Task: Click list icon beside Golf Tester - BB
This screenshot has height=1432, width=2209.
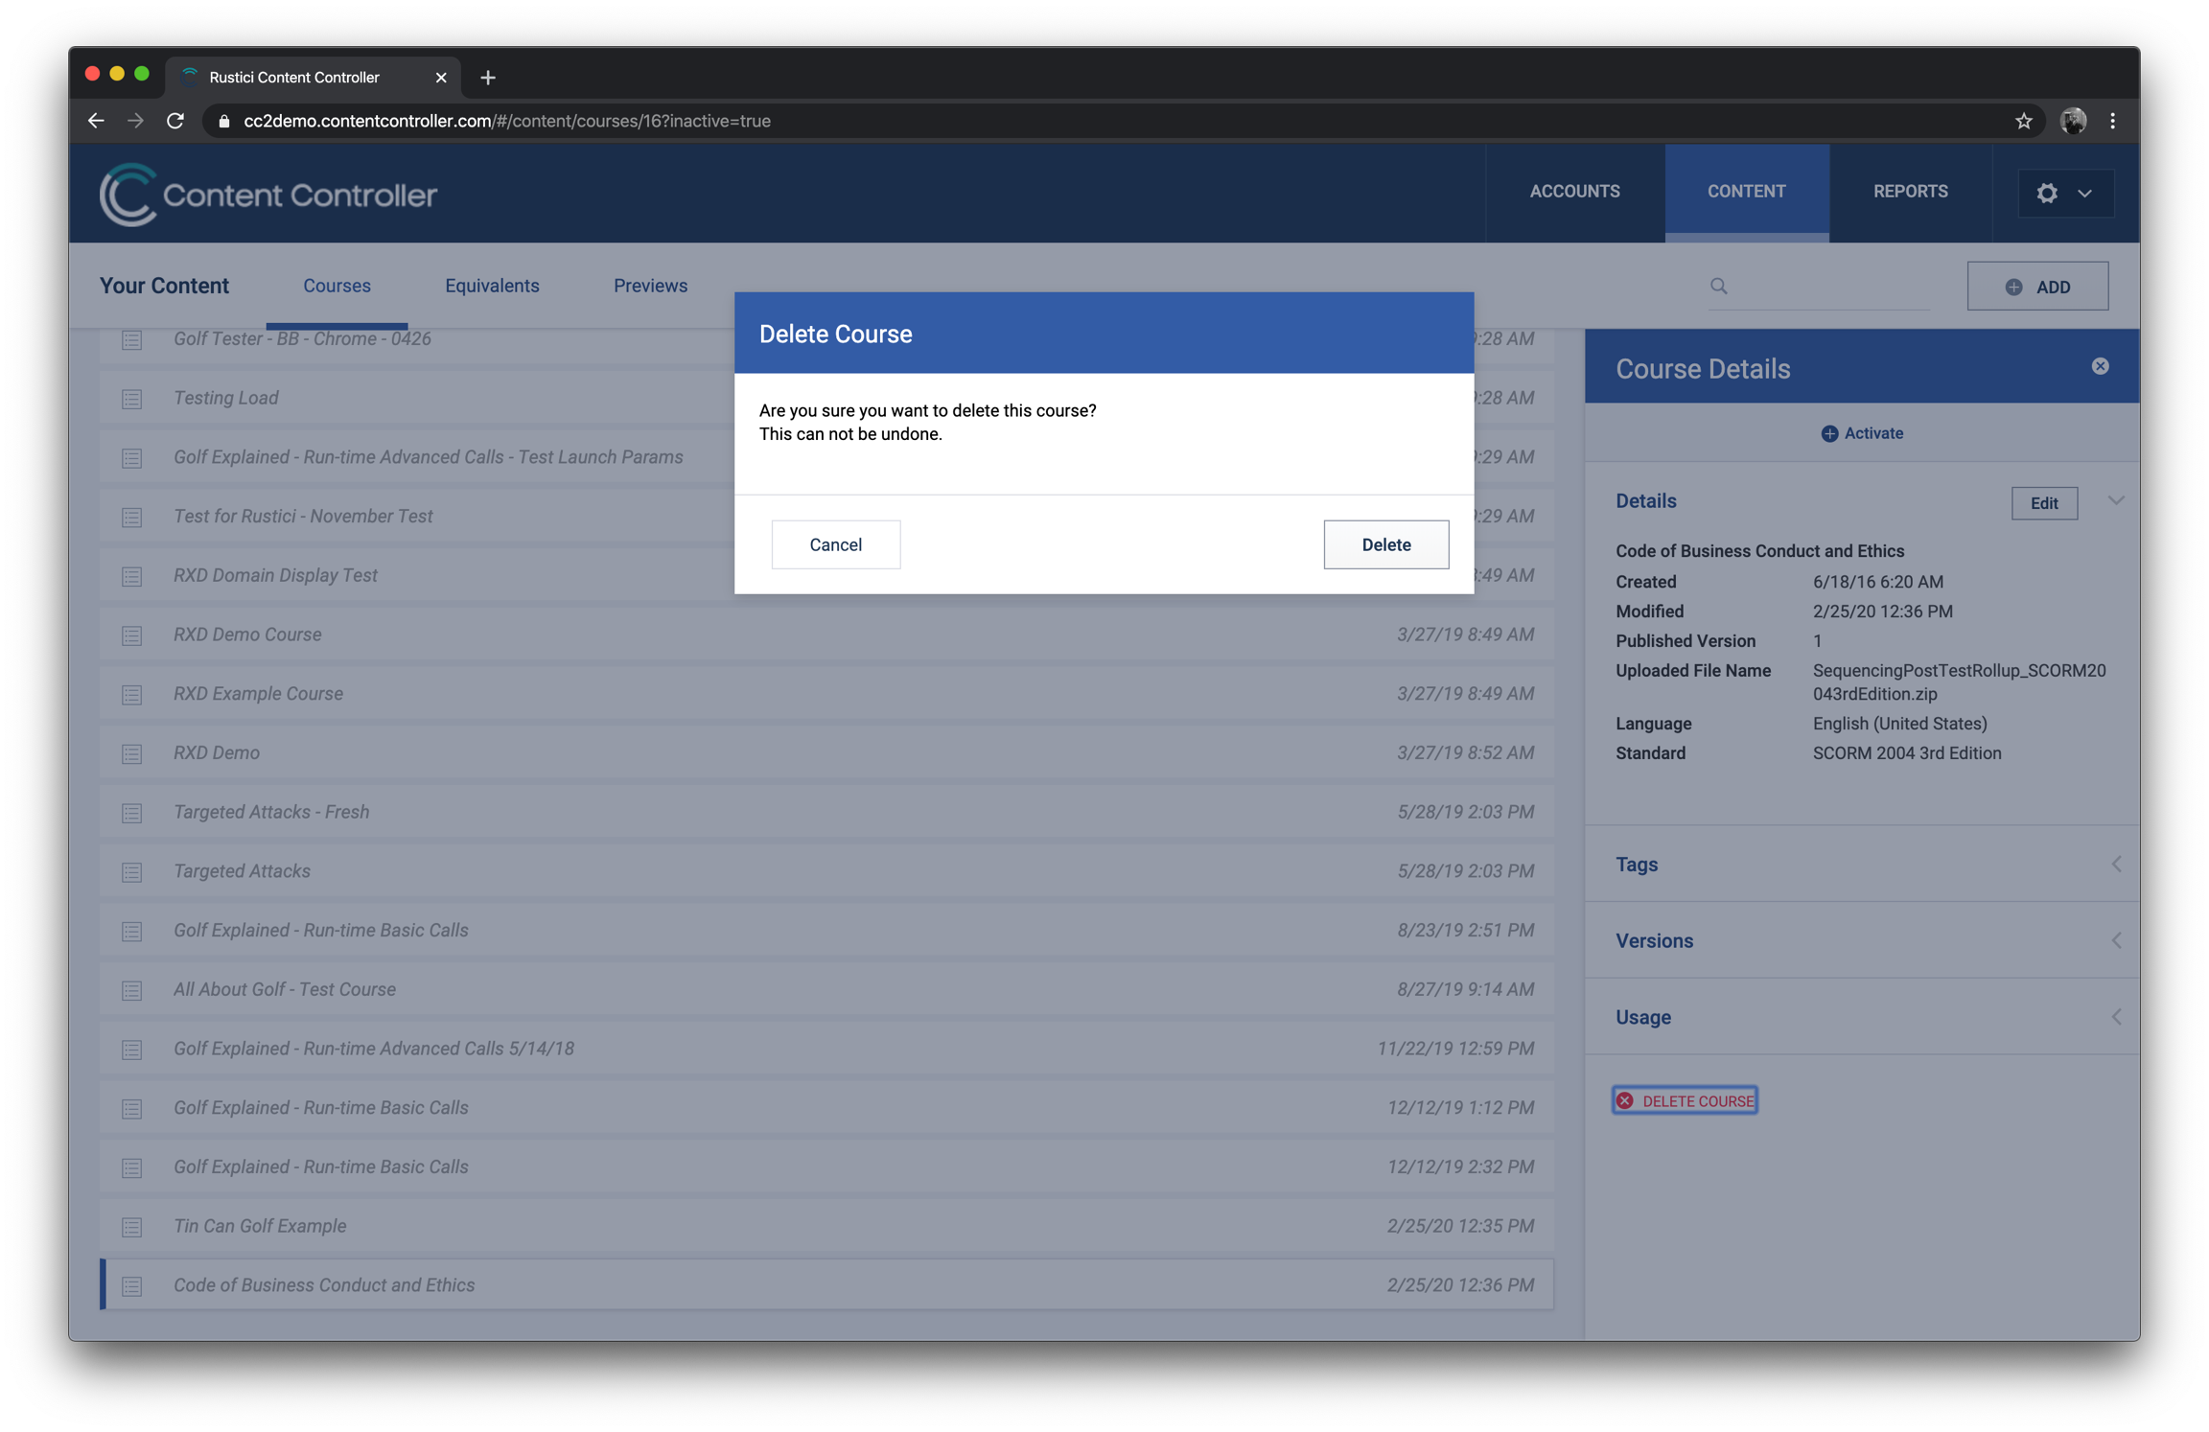Action: (x=132, y=339)
